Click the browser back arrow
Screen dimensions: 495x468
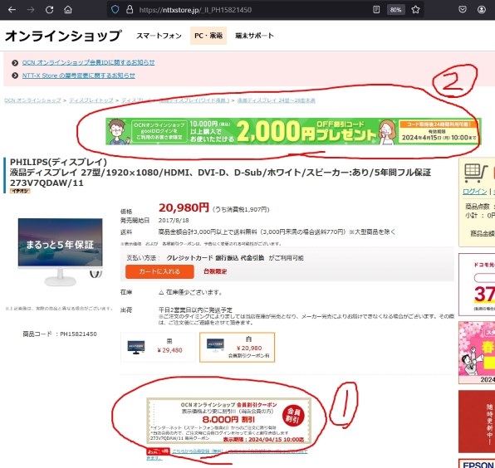click(x=12, y=10)
